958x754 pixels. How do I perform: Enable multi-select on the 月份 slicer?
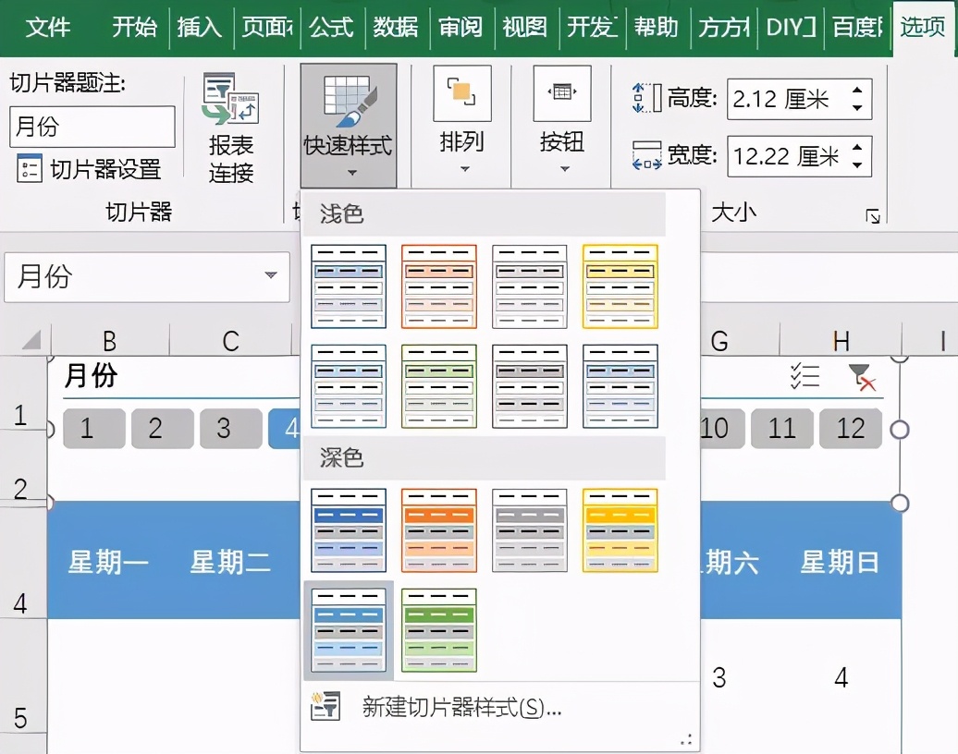tap(804, 376)
